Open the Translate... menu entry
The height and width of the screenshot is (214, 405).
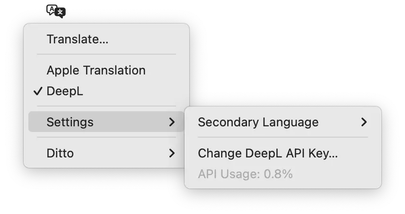[78, 40]
